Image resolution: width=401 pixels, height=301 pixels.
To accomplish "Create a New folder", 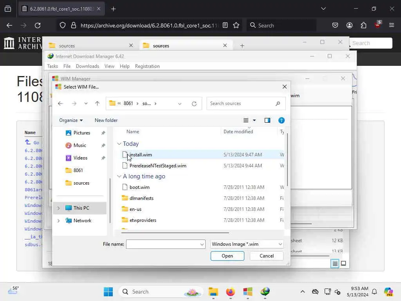I will [x=106, y=120].
